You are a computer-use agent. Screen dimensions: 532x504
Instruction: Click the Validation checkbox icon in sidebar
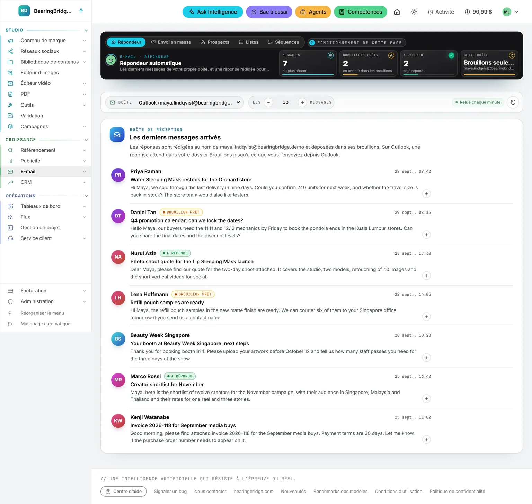click(10, 116)
